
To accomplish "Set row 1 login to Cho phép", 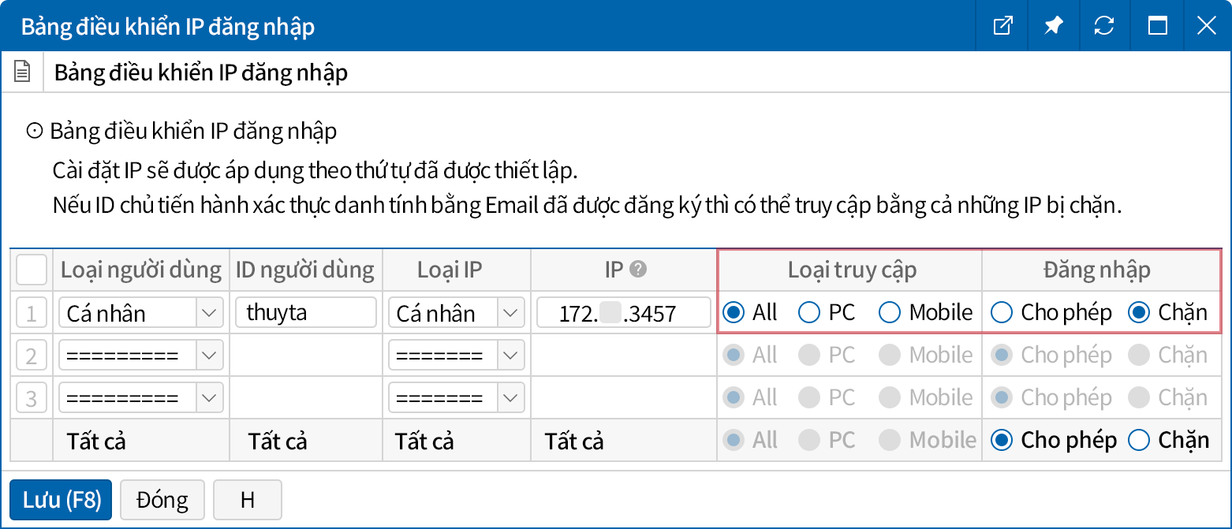I will (x=1002, y=313).
